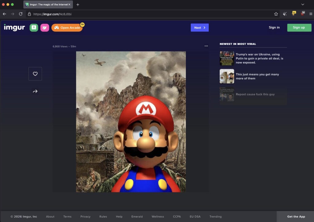Screen dimensions: 314x222
Task: Open a new browser tab
Action: point(78,5)
